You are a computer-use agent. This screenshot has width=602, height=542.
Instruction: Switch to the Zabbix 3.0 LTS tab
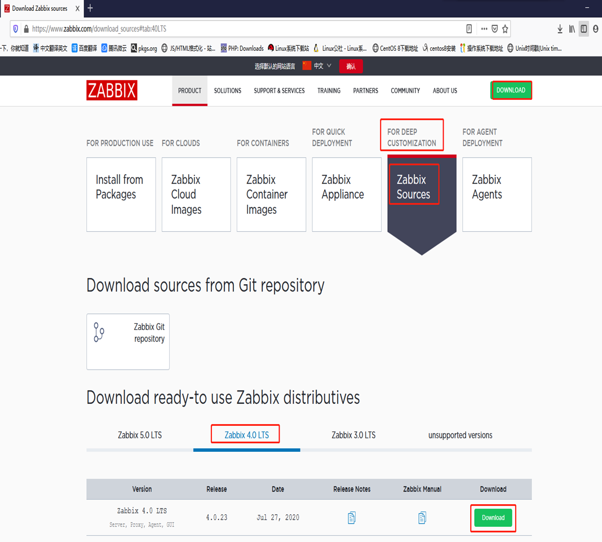[353, 435]
